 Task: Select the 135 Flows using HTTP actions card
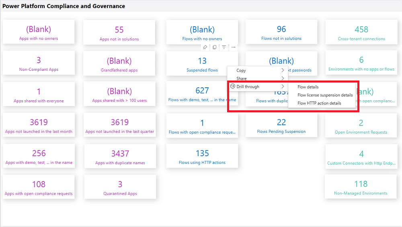click(202, 156)
